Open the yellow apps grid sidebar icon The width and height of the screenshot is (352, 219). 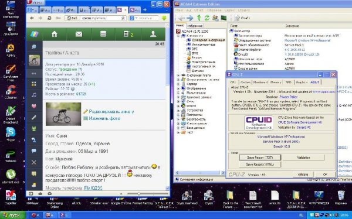[x=34, y=84]
